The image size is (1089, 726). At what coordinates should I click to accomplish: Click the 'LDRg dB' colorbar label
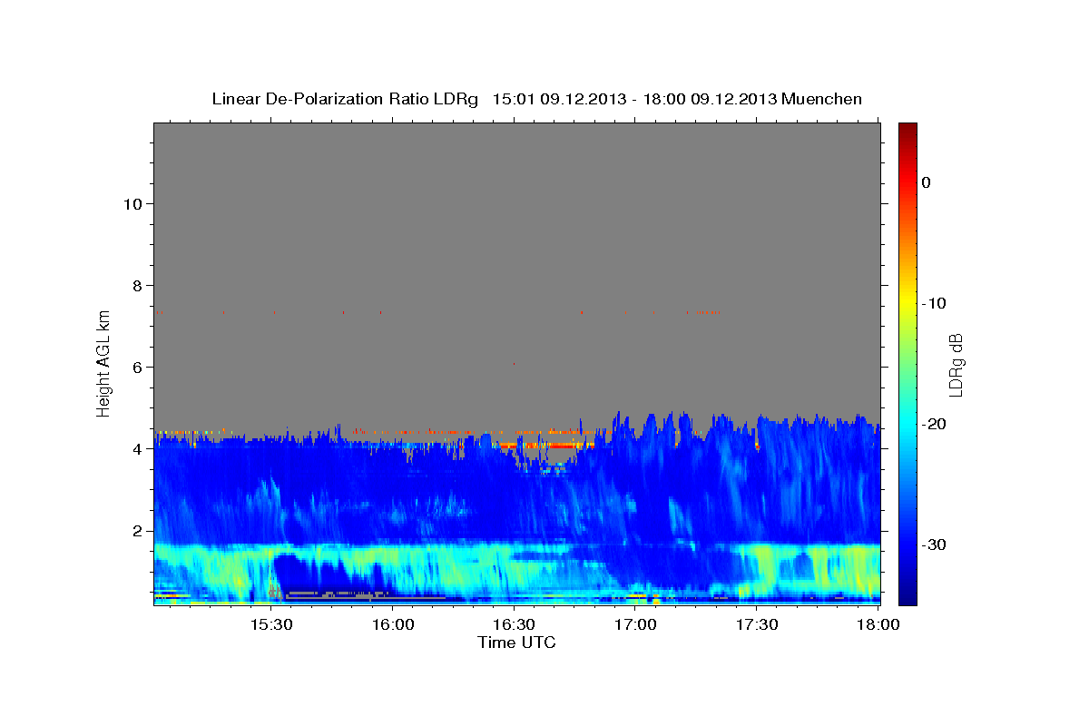(x=956, y=364)
